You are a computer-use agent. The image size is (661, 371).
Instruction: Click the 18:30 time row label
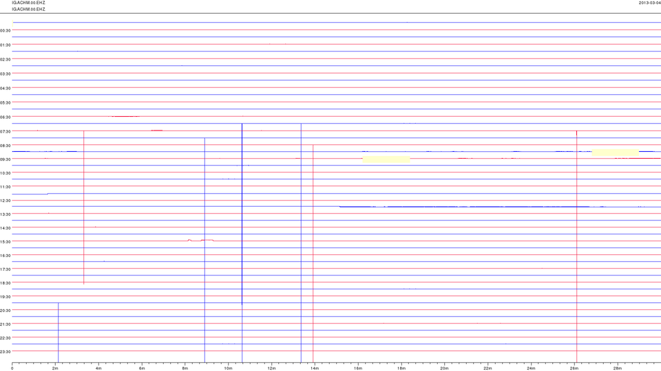tap(5, 283)
